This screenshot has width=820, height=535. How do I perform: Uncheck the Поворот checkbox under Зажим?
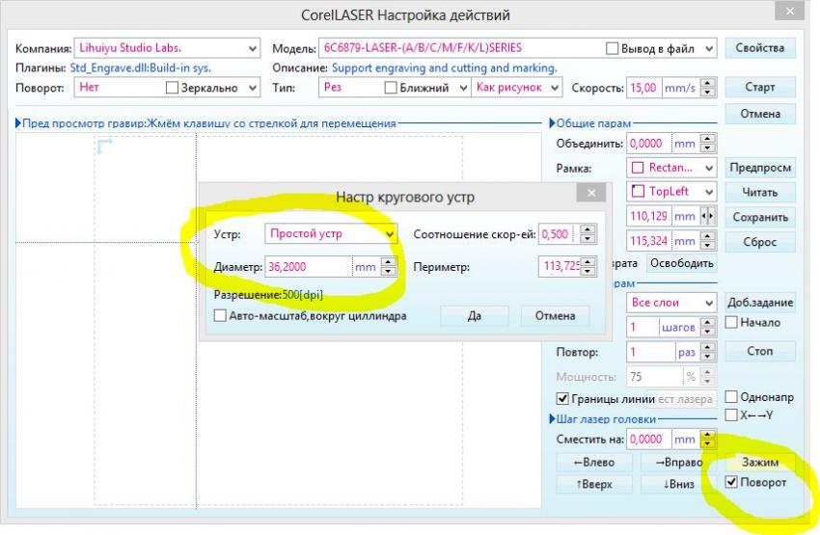pos(731,483)
